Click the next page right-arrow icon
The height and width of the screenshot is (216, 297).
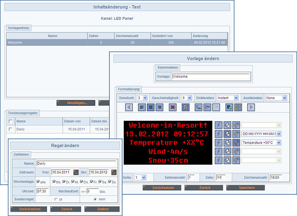(x=251, y=108)
